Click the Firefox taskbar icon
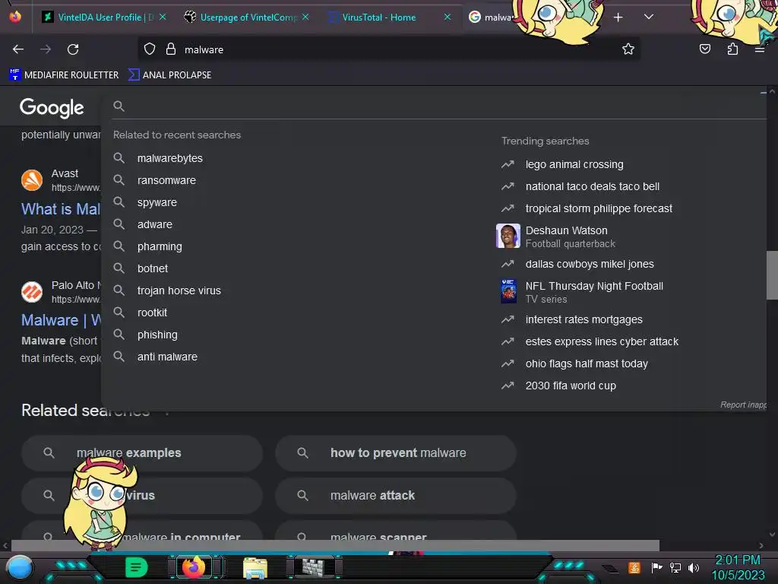The image size is (778, 584). 194,567
